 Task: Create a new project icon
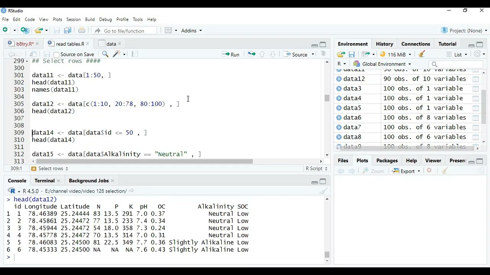(x=25, y=31)
